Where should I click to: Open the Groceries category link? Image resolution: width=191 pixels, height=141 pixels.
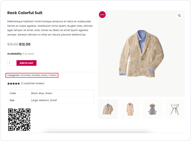[26, 75]
